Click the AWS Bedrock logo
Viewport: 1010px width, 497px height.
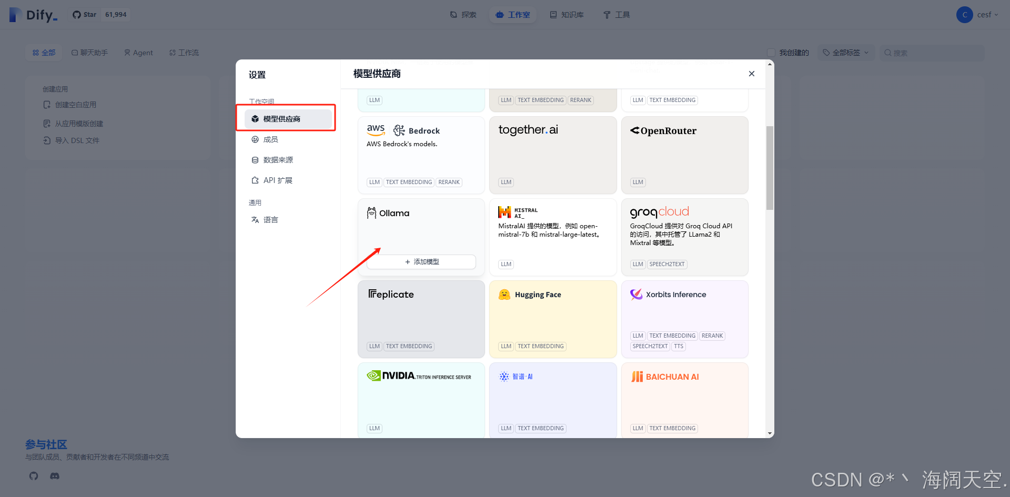(x=403, y=130)
